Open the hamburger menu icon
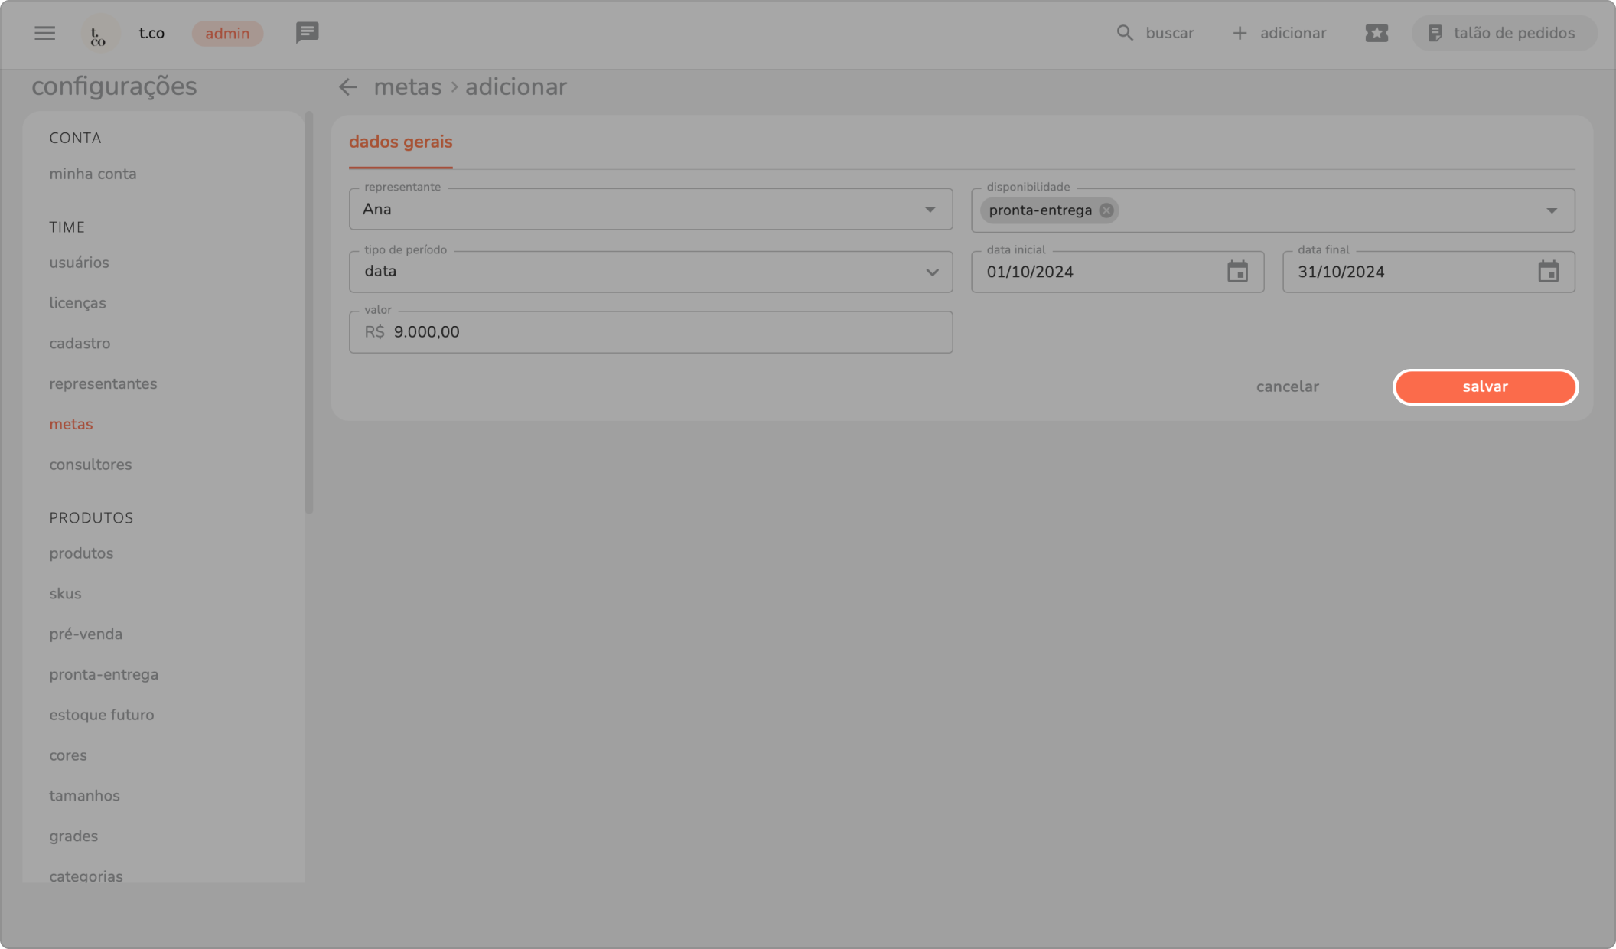Viewport: 1616px width, 949px height. (44, 33)
